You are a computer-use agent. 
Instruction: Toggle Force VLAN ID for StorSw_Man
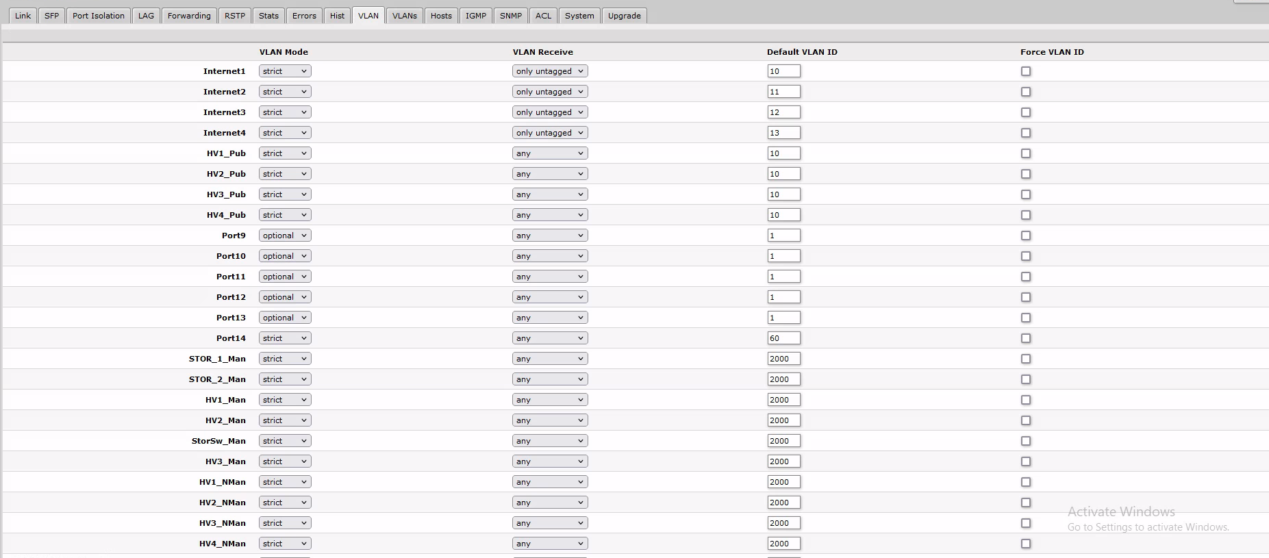(1026, 441)
